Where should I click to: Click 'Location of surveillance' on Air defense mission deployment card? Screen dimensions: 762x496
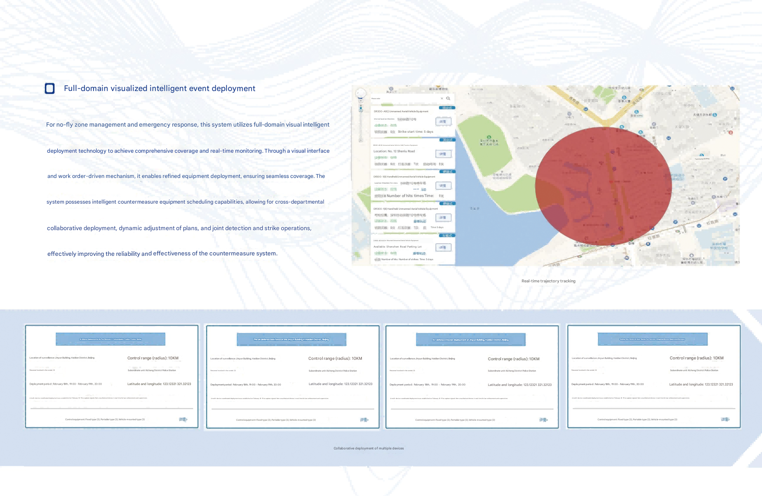click(422, 359)
